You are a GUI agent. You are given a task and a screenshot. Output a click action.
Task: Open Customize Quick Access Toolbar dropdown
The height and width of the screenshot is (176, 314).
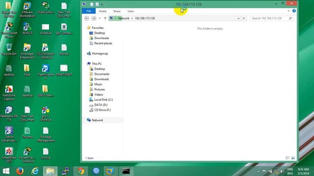102,4
